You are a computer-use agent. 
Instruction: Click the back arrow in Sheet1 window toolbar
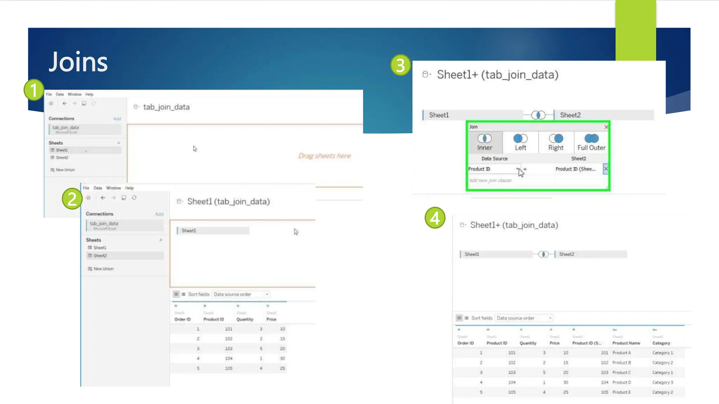(103, 198)
